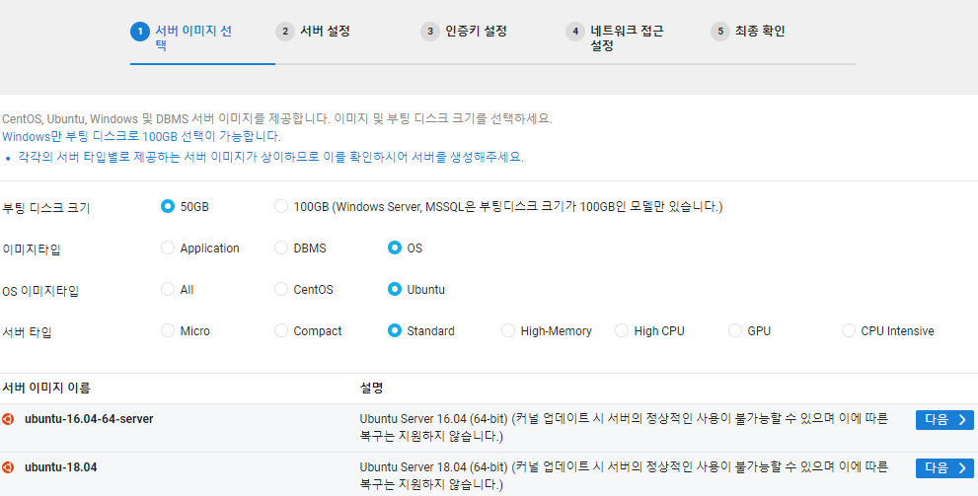Click step 1 circle for 서버 이미지 선택
The width and height of the screenshot is (978, 496).
140,32
